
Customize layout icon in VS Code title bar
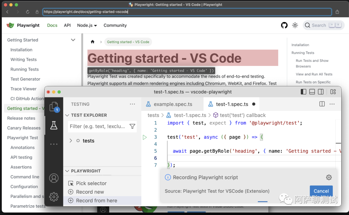click(x=333, y=92)
